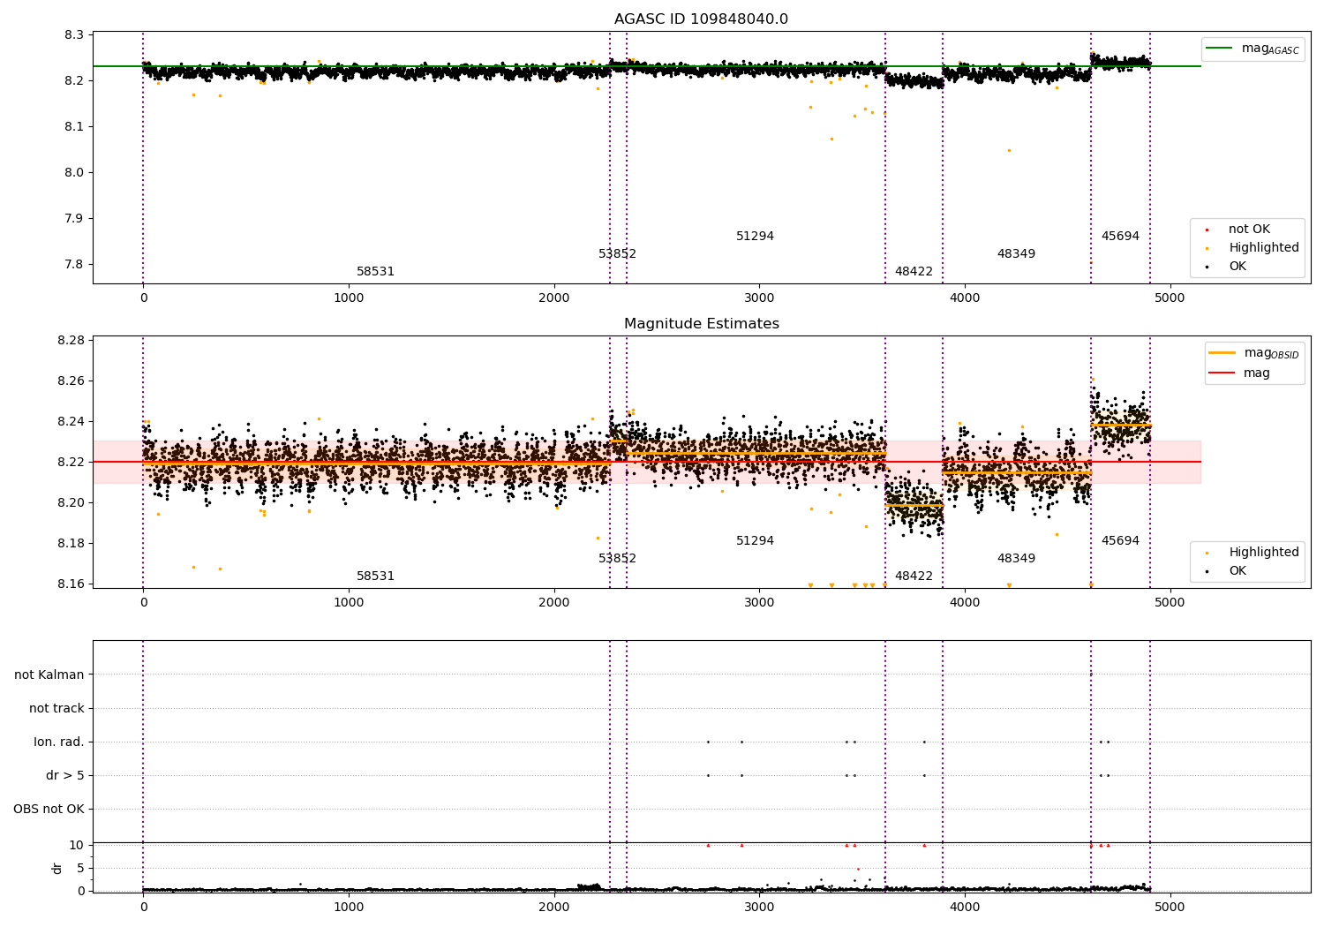Click 'Highlighted' in the top panel legend
Screen dimensions: 1324x927
coord(1263,248)
